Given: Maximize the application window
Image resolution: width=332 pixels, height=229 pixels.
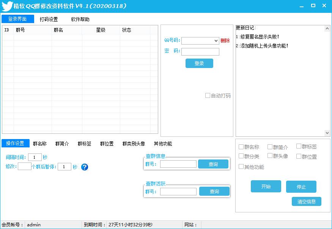Looking at the screenshot, I should point(313,6).
